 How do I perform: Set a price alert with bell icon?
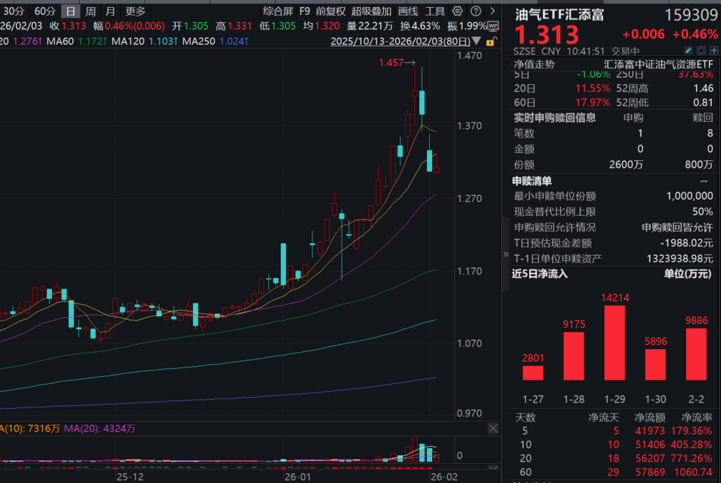[701, 50]
